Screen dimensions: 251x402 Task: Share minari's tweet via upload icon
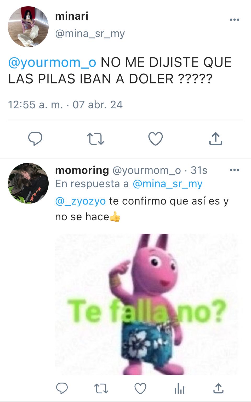pos(215,138)
